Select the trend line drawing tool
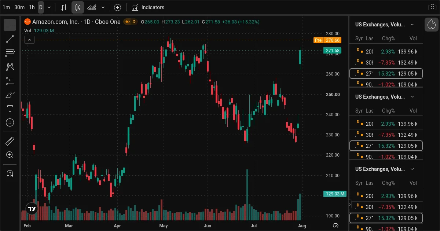This screenshot has height=231, width=440. (10, 39)
